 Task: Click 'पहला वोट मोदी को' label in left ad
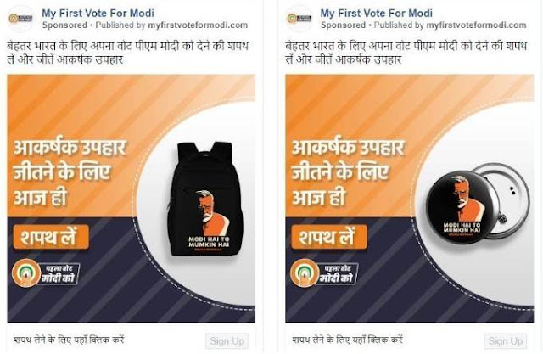coord(59,273)
